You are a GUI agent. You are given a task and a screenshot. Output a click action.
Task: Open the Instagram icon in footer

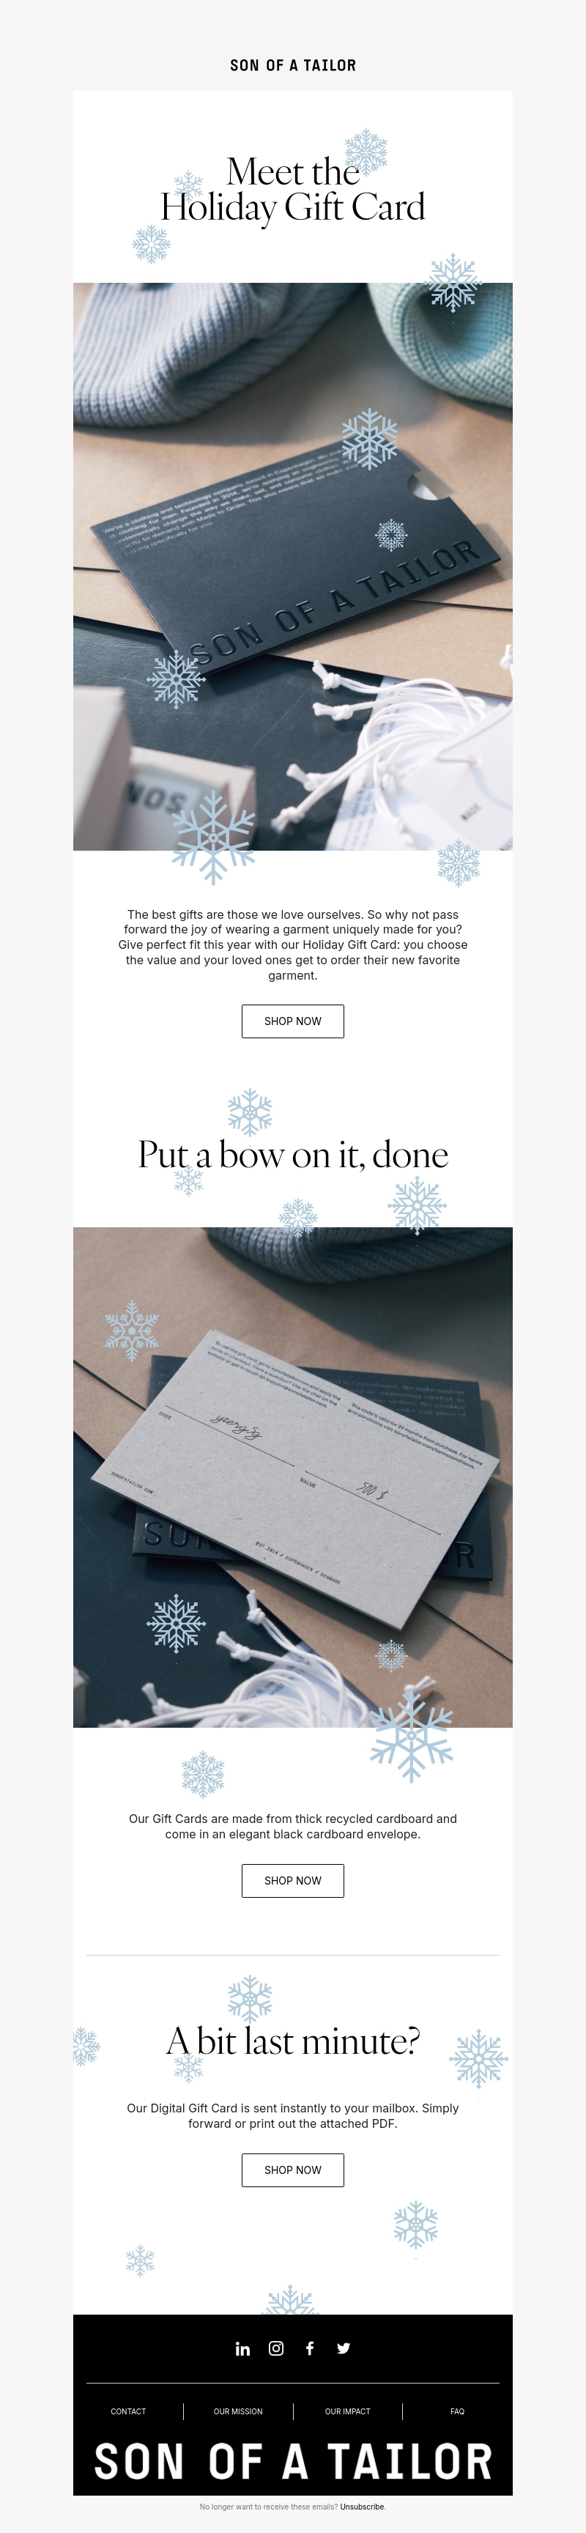276,2348
